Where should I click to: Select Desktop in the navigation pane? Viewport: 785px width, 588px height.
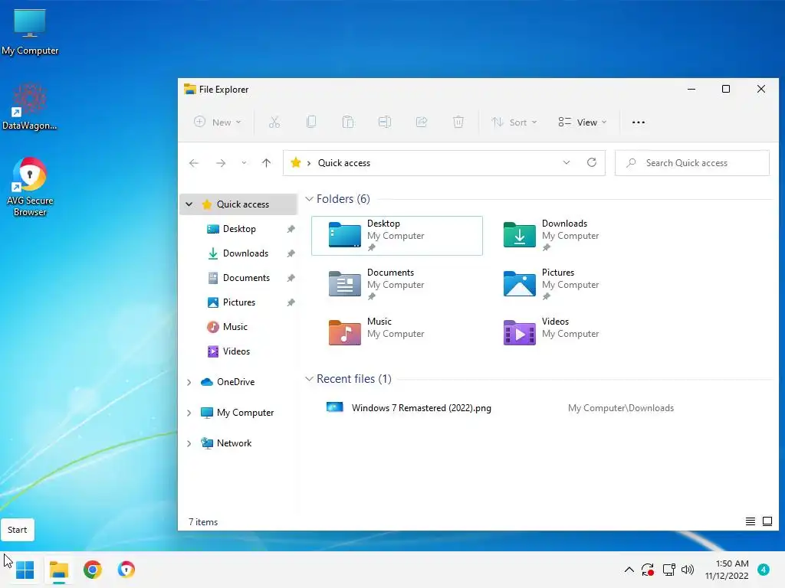(239, 229)
